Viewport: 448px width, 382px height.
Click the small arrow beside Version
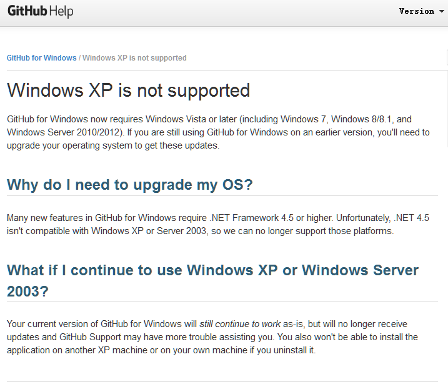441,11
